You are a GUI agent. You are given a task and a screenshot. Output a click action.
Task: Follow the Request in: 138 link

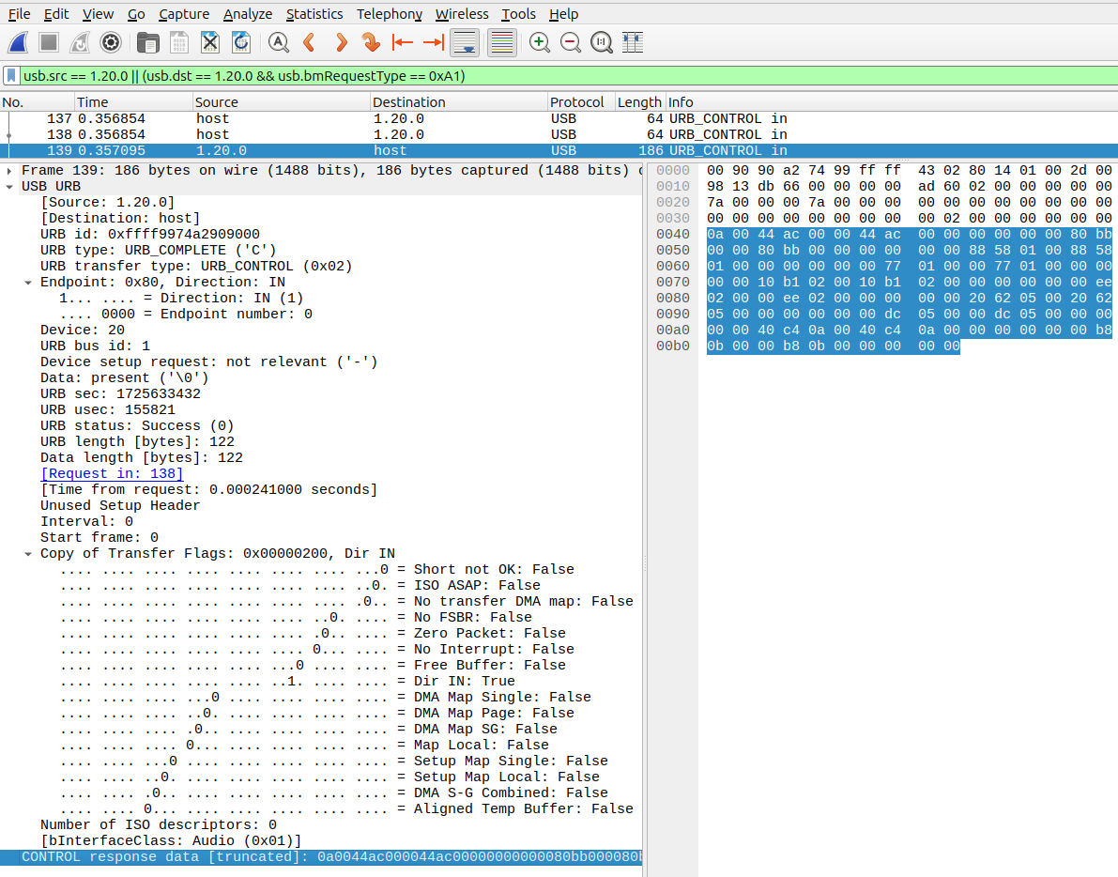112,473
